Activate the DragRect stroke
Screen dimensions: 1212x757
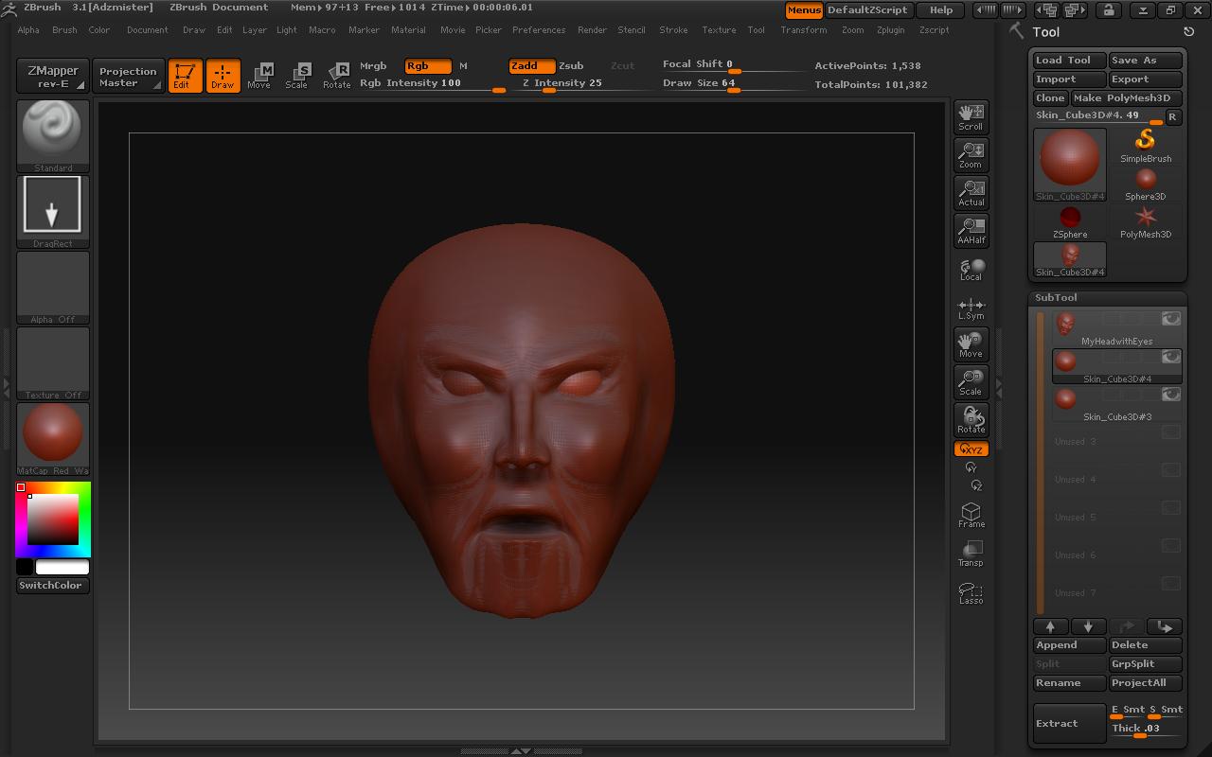[x=52, y=204]
